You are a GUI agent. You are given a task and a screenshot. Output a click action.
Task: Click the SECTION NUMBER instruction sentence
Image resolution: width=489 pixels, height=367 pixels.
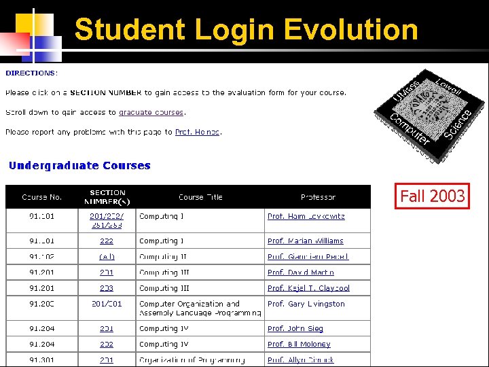click(x=176, y=92)
